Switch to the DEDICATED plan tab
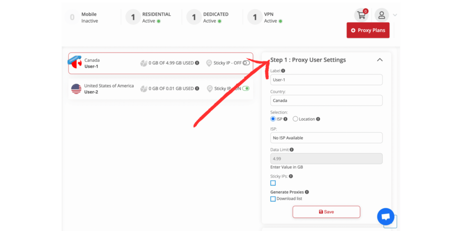The height and width of the screenshot is (231, 462). pyautogui.click(x=208, y=18)
